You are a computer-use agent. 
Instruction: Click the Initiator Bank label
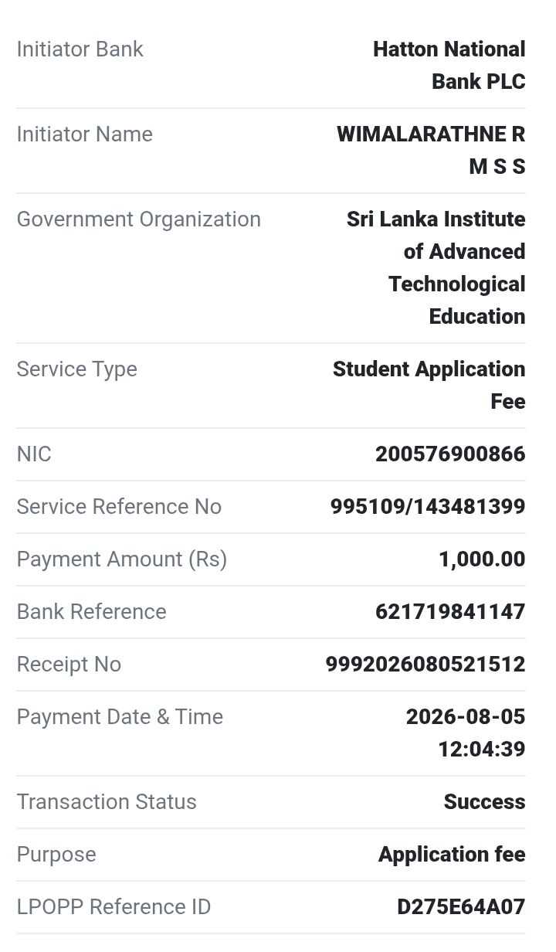[x=80, y=49]
